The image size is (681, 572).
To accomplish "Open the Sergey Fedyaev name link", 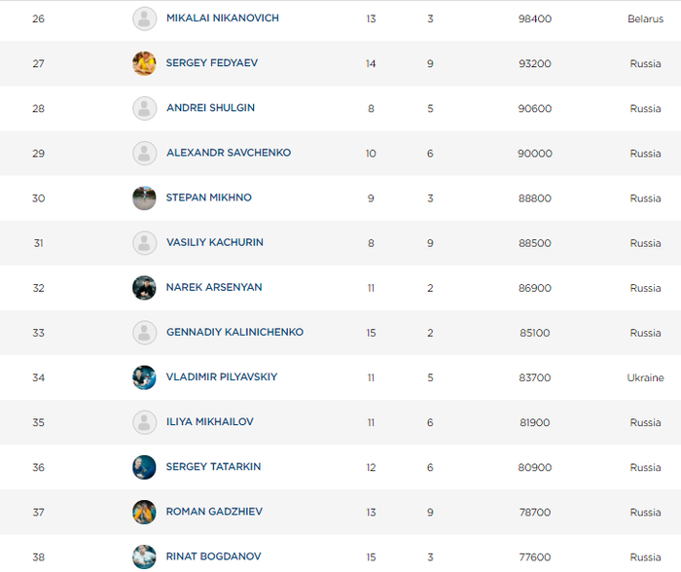I will tap(212, 63).
